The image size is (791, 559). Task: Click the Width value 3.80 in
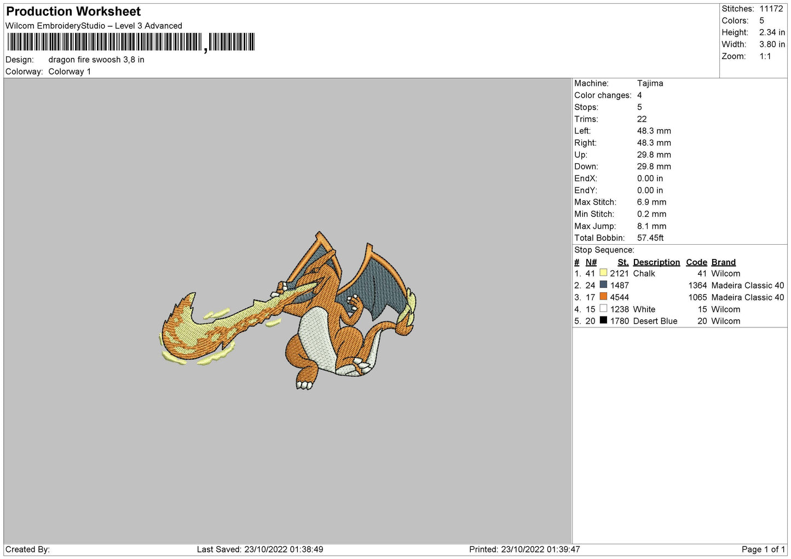click(x=772, y=45)
